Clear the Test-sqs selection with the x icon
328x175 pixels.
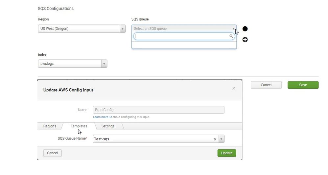click(x=215, y=139)
